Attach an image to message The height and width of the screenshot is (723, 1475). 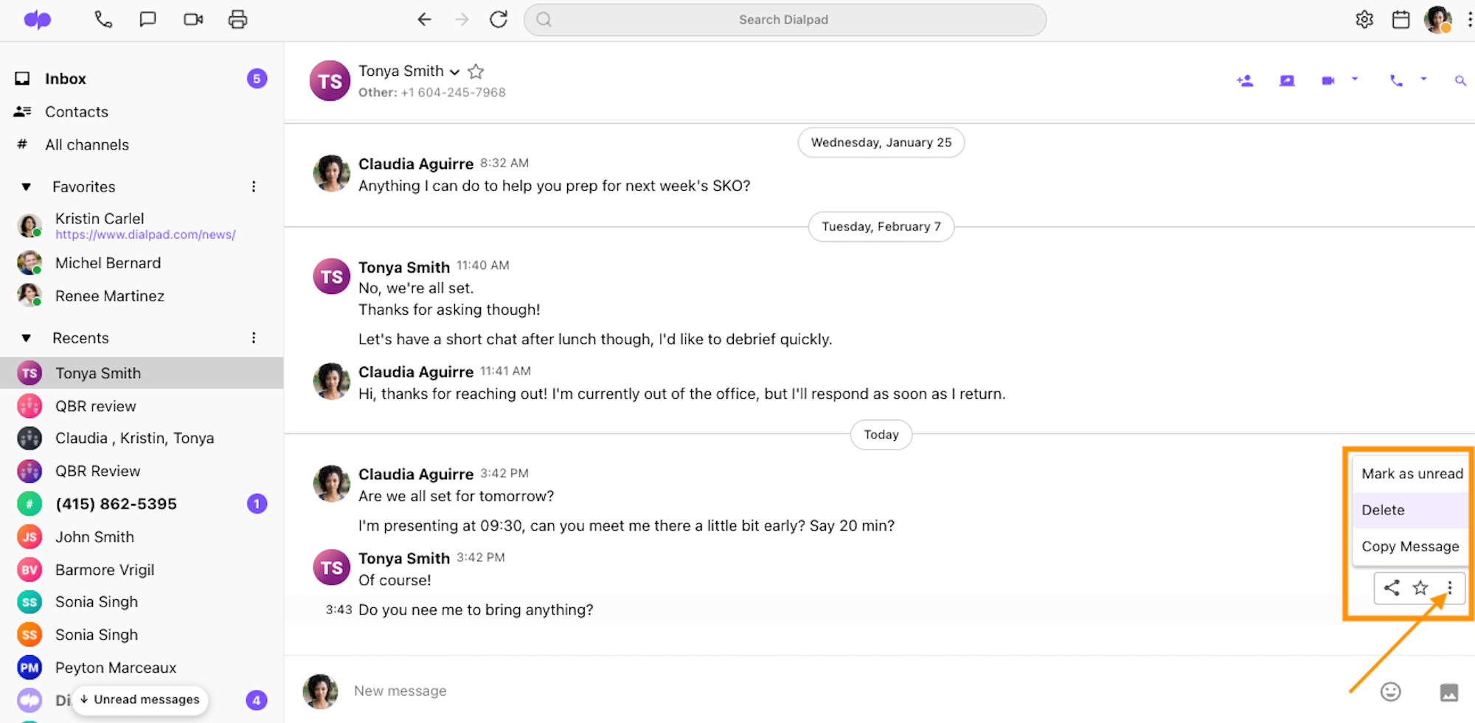click(1449, 692)
